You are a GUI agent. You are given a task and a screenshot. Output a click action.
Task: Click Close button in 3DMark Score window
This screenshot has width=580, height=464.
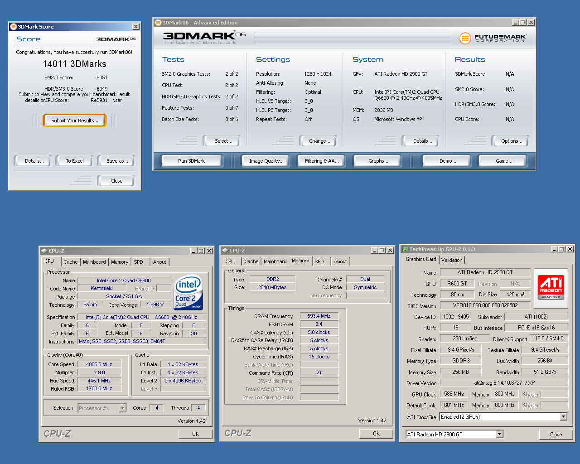pyautogui.click(x=116, y=181)
